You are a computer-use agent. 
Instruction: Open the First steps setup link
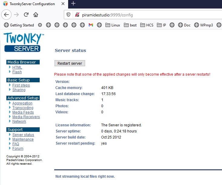click(x=21, y=85)
